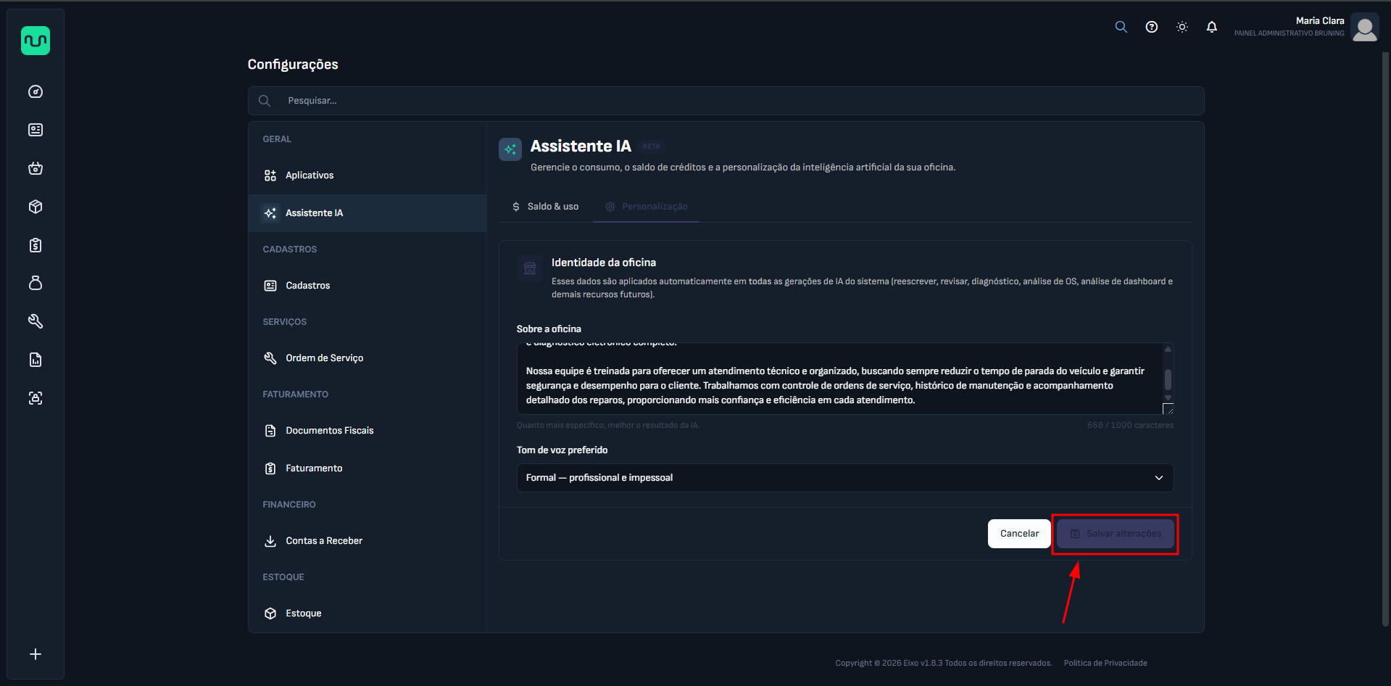Screen dimensions: 1391x686
Task: Open the top-right search magnifier icon
Action: pyautogui.click(x=1121, y=27)
